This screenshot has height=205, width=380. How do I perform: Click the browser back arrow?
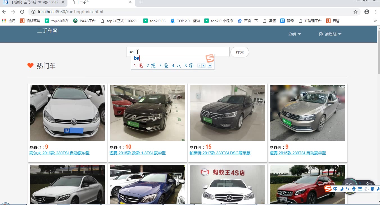click(4, 12)
